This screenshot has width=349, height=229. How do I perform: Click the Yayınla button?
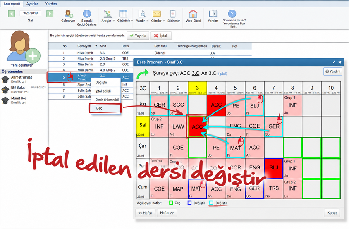pyautogui.click(x=138, y=36)
